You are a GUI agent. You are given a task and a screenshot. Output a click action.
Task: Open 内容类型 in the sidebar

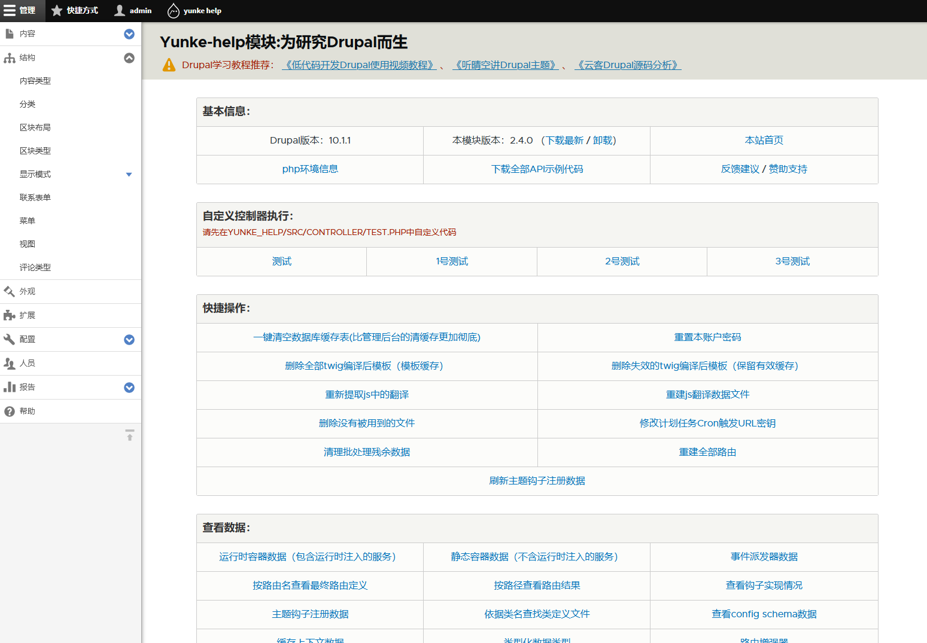click(x=35, y=81)
